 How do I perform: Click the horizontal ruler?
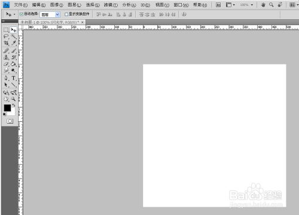(161, 27)
